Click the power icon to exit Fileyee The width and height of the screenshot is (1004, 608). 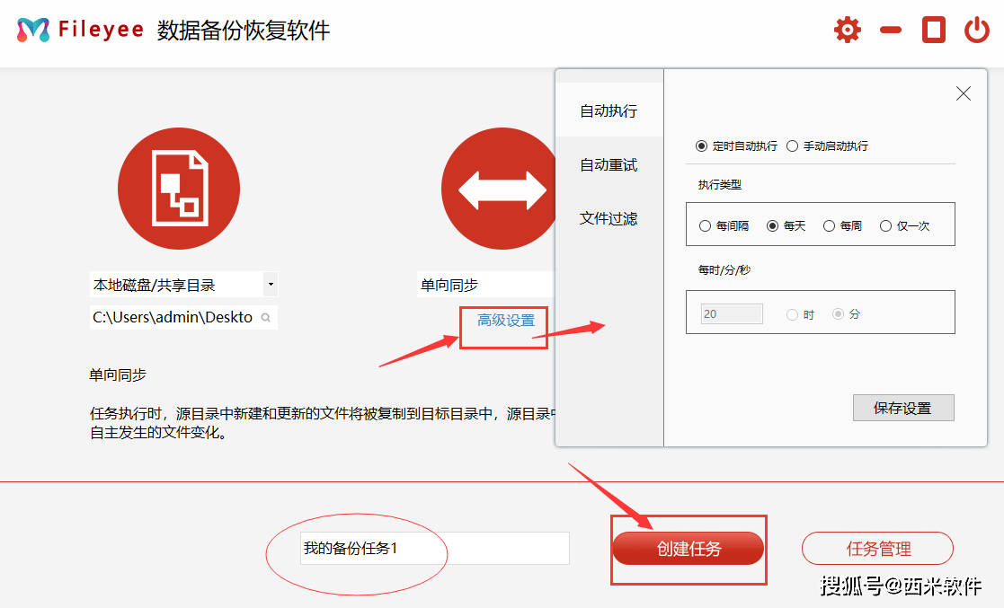point(977,30)
